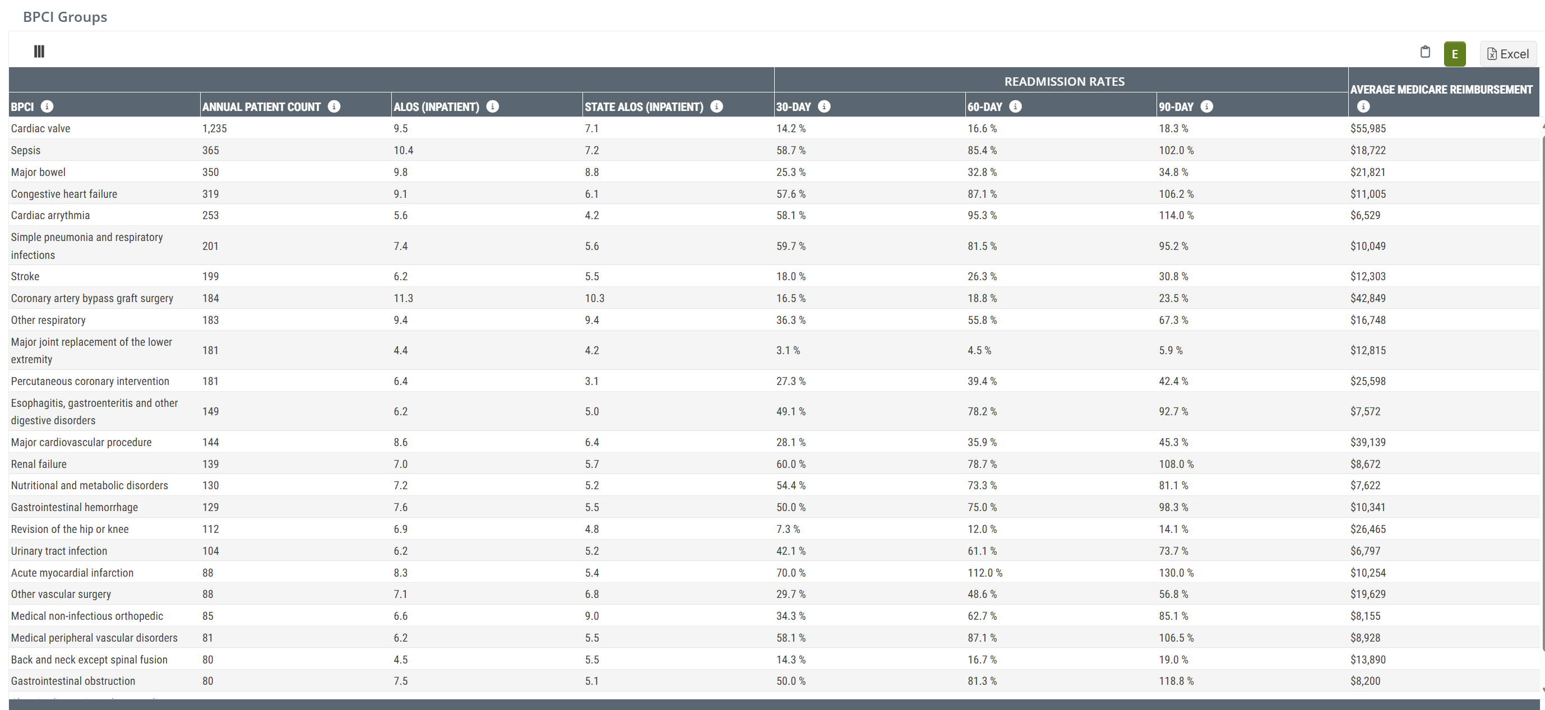The image size is (1545, 710).
Task: Click the 30-Day column header label
Action: point(793,106)
